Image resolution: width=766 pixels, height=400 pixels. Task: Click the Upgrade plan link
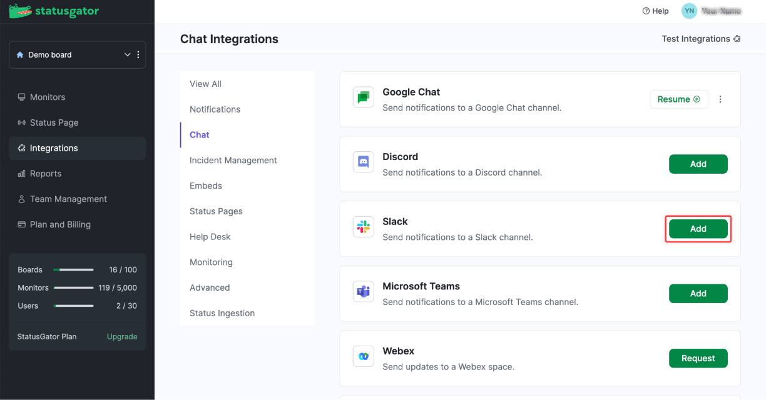[122, 336]
